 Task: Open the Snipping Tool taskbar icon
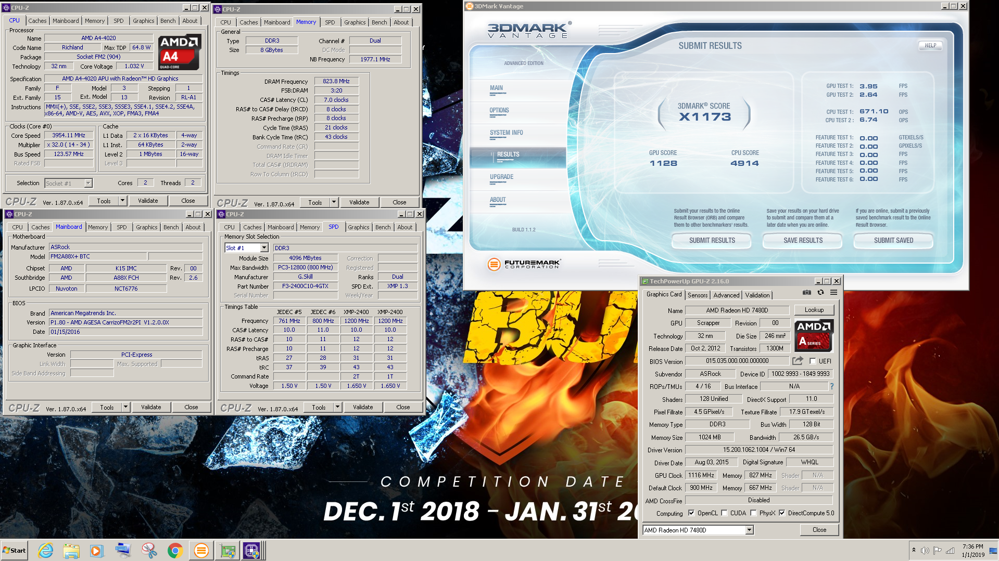tap(149, 550)
